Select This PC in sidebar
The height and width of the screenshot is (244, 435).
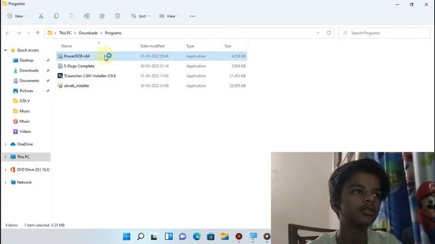click(x=23, y=157)
